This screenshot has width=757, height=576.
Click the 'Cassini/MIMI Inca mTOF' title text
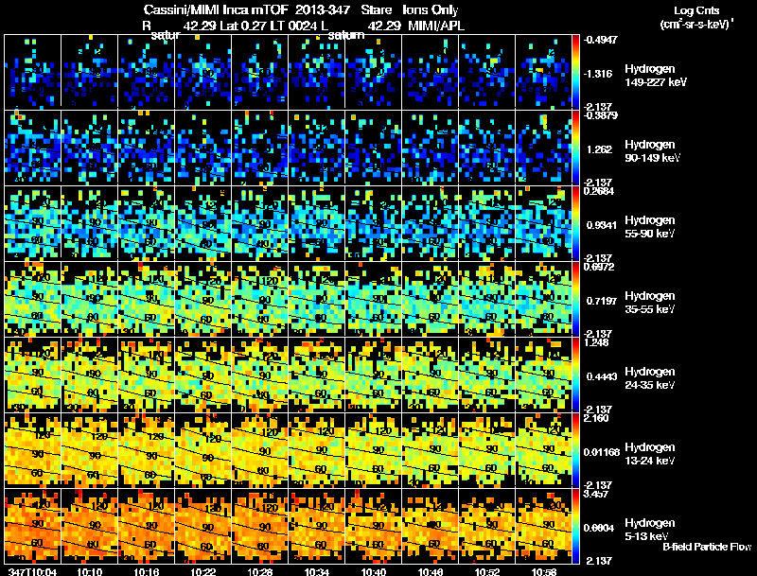coord(216,9)
